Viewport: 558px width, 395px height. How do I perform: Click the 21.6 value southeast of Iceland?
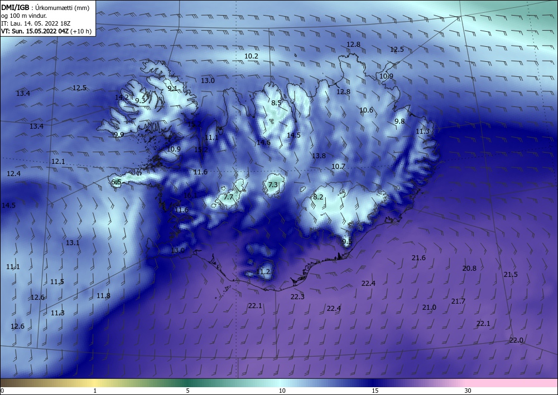pyautogui.click(x=419, y=258)
